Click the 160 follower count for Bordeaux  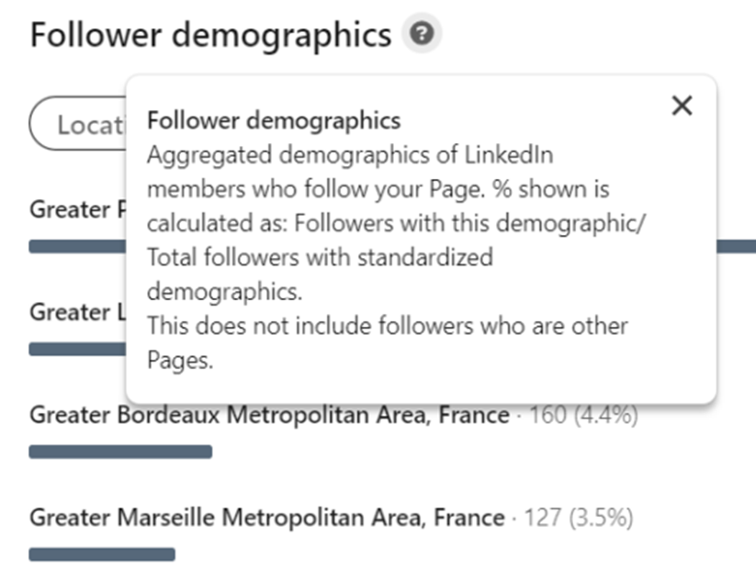[x=553, y=415]
